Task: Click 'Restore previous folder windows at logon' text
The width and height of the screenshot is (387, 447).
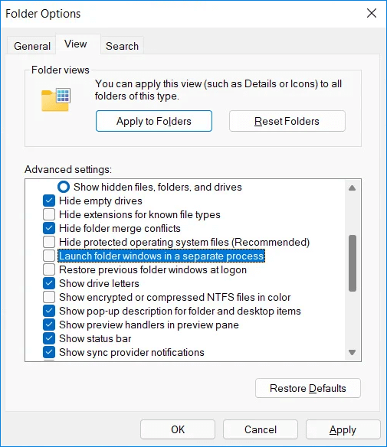Action: [153, 270]
